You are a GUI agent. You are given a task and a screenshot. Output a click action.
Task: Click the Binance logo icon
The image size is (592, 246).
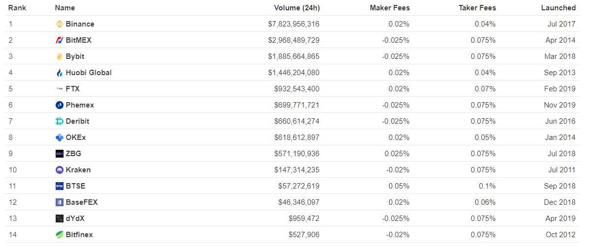click(60, 24)
